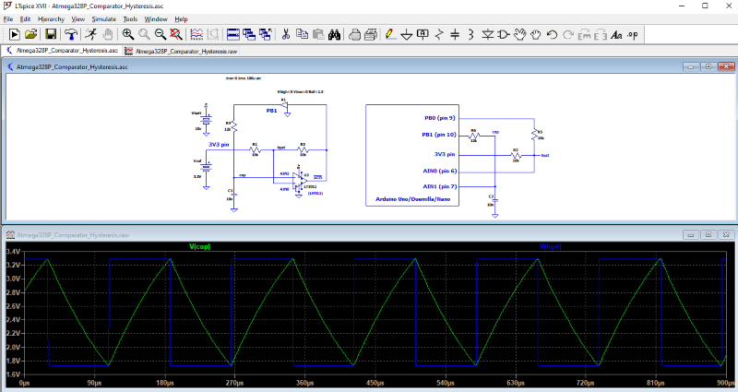
Task: Click the Print setup icon
Action: 371,34
